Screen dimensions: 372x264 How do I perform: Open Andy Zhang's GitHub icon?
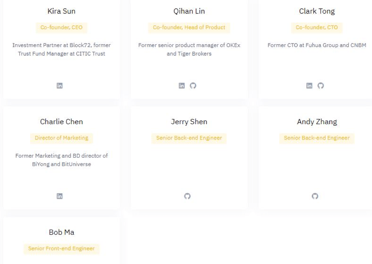[315, 196]
